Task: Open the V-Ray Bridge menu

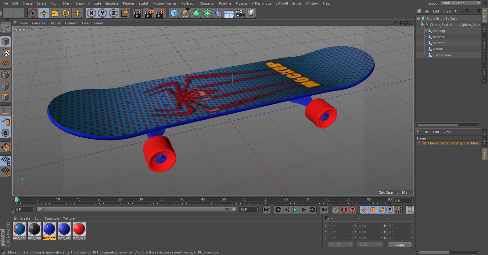Action: pos(261,3)
